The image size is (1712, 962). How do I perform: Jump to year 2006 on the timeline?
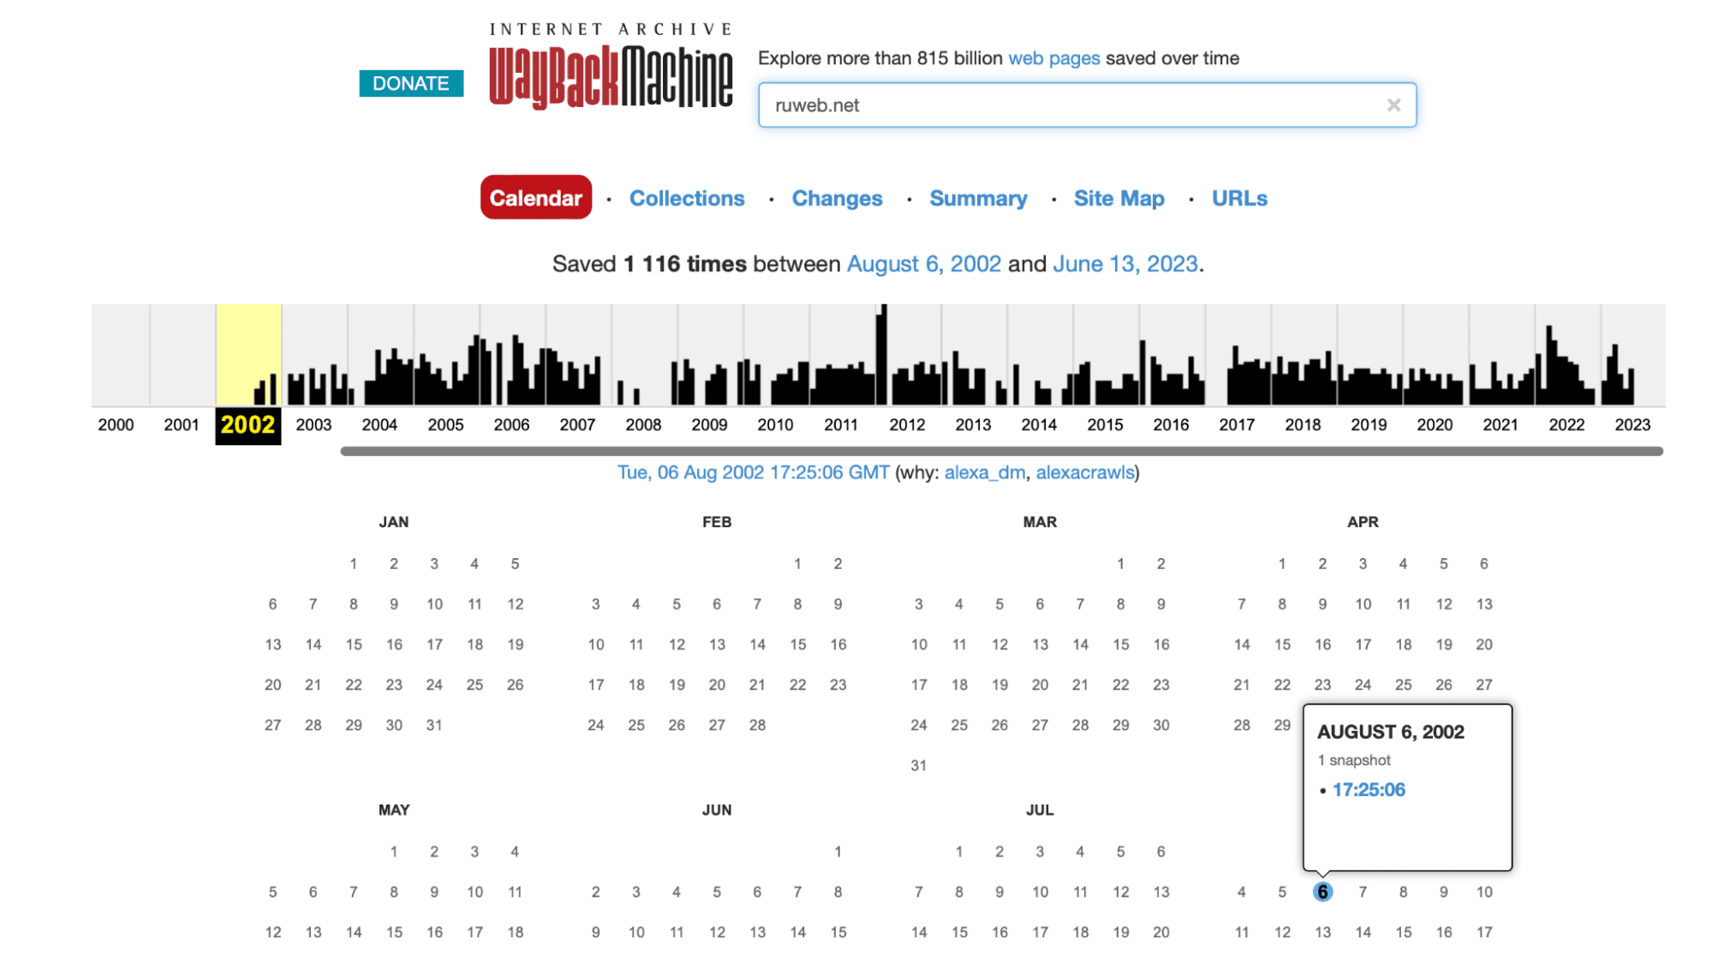coord(511,425)
